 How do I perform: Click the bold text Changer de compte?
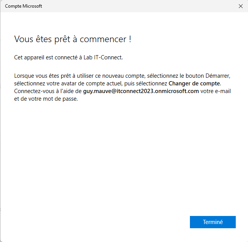coord(194,83)
